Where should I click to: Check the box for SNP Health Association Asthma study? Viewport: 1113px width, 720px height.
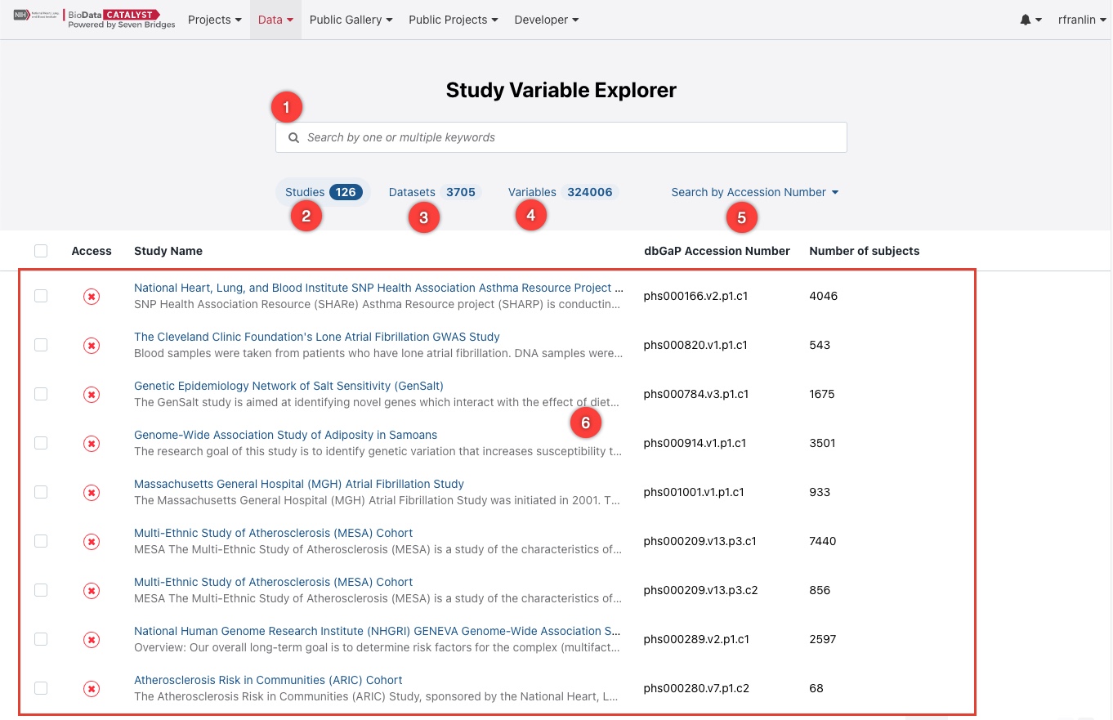click(41, 296)
